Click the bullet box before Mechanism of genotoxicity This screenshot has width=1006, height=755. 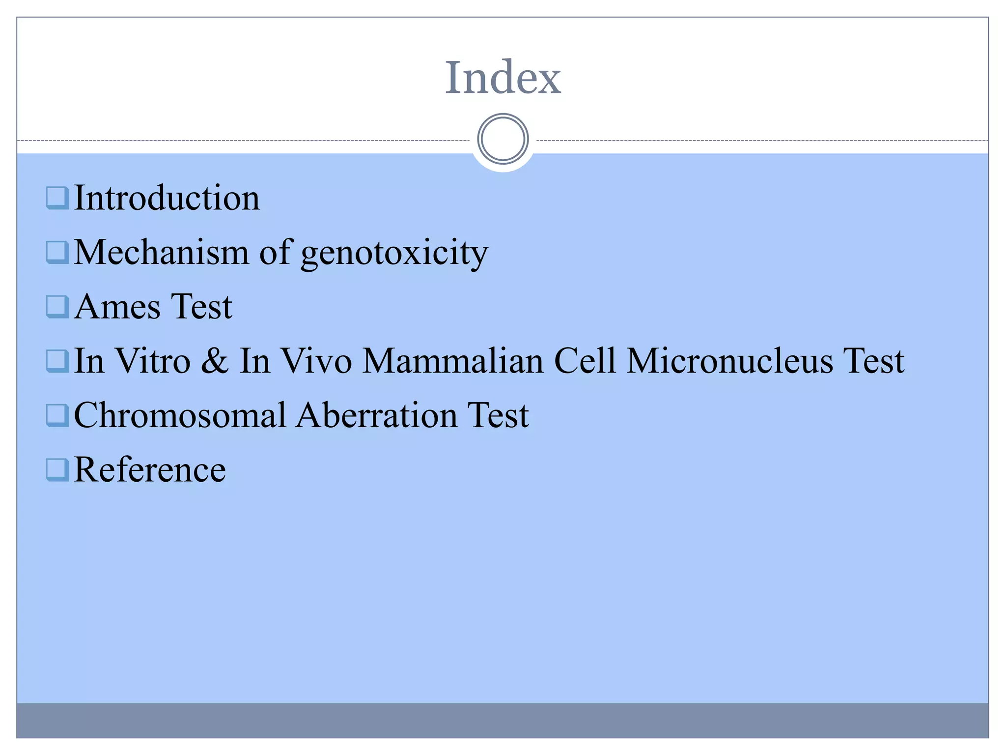click(57, 252)
